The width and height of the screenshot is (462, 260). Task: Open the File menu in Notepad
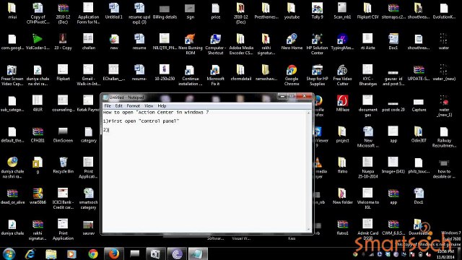(x=108, y=106)
